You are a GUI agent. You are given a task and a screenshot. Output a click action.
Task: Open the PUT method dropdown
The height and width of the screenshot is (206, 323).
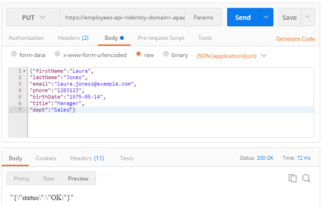pyautogui.click(x=33, y=17)
